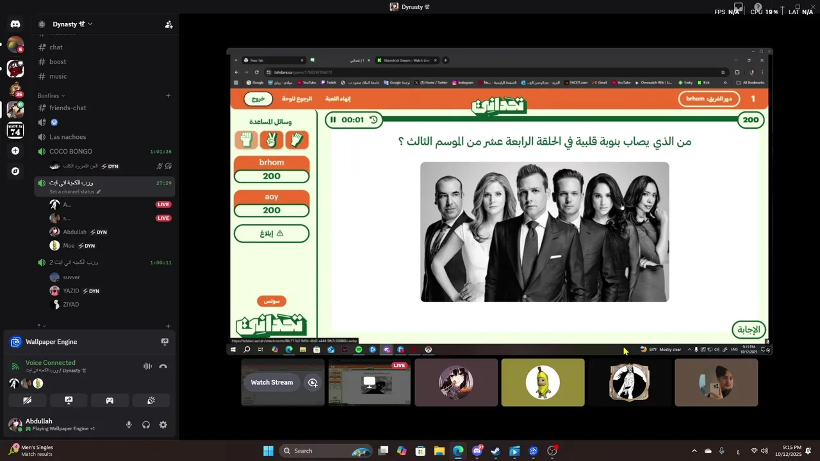Click the Add a Server plus icon

tap(15, 151)
